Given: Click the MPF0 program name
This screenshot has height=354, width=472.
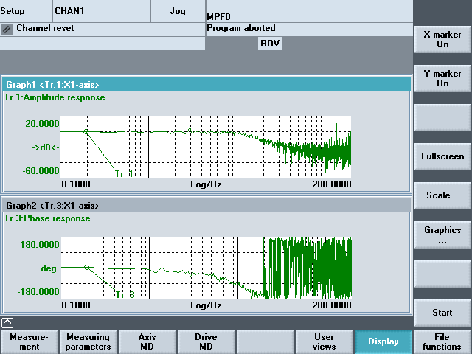Looking at the screenshot, I should click(x=218, y=17).
